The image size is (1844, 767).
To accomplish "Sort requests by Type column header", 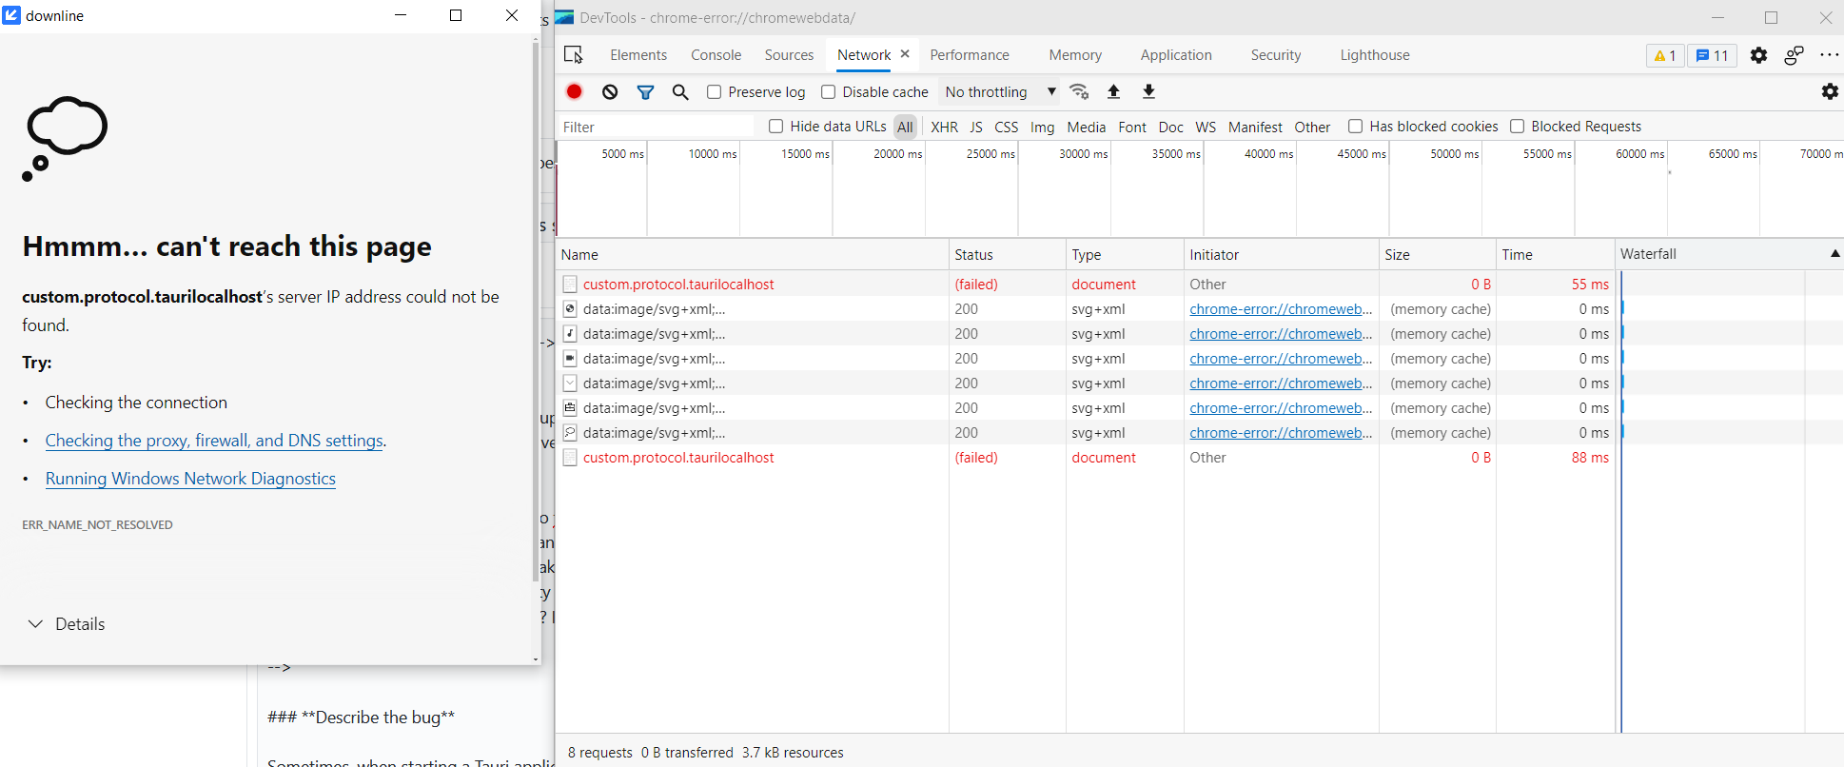I will click(1125, 254).
